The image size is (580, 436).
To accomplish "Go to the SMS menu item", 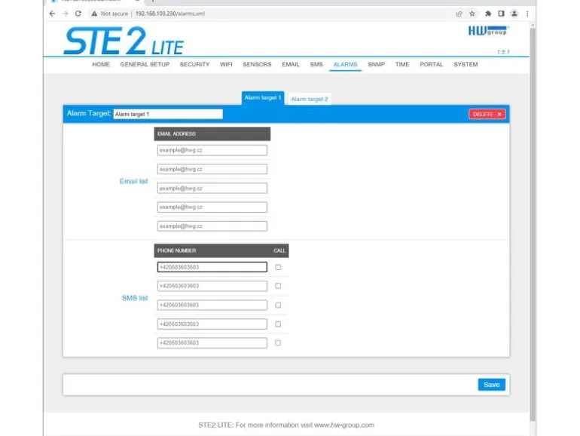I will point(316,64).
